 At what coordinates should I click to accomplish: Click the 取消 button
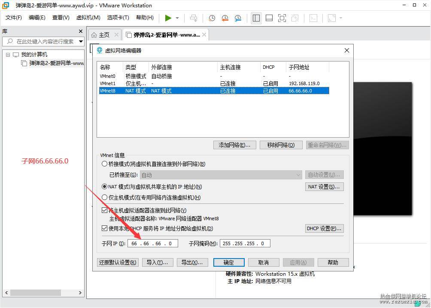click(x=264, y=262)
